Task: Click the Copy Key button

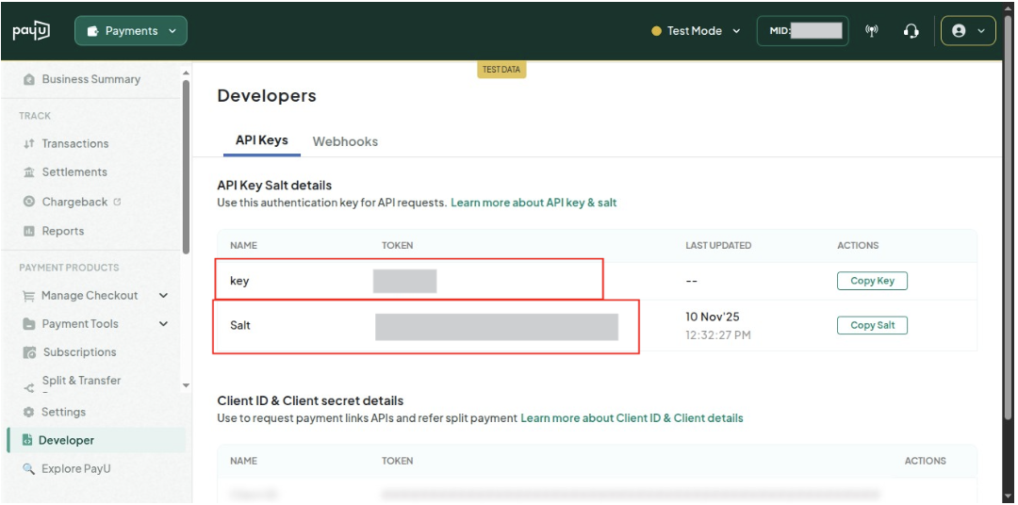Action: pos(872,281)
